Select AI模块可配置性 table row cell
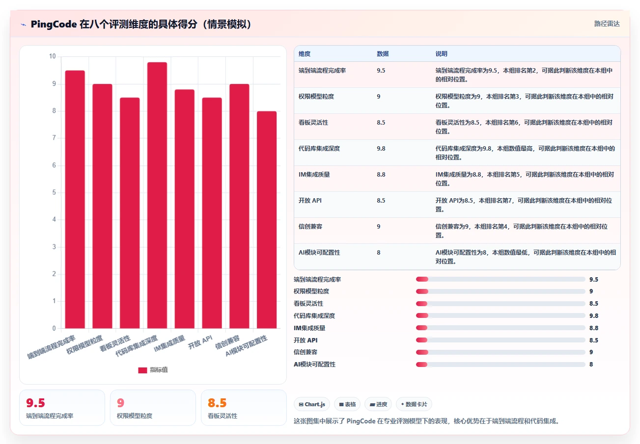 [319, 253]
